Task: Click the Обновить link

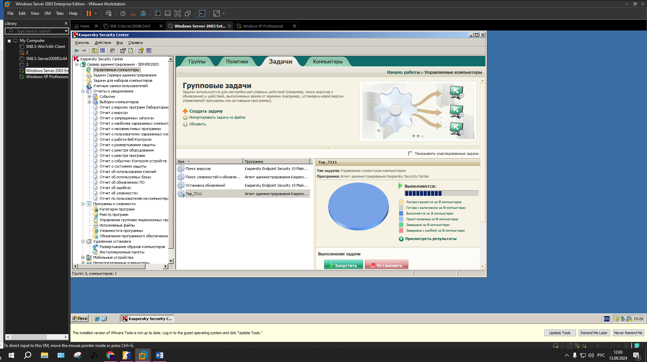Action: pyautogui.click(x=197, y=124)
